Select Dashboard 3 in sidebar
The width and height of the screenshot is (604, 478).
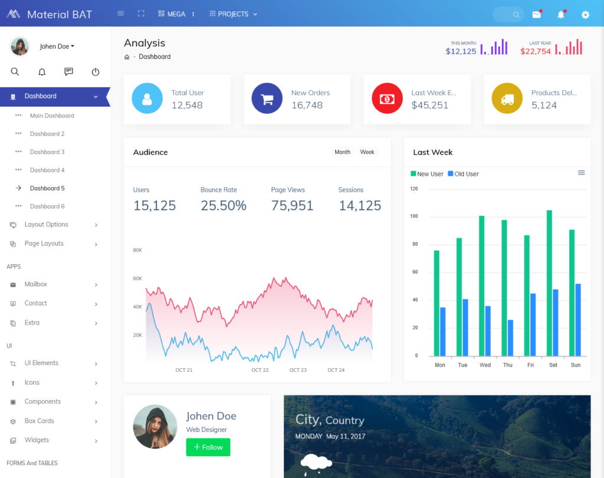[47, 152]
